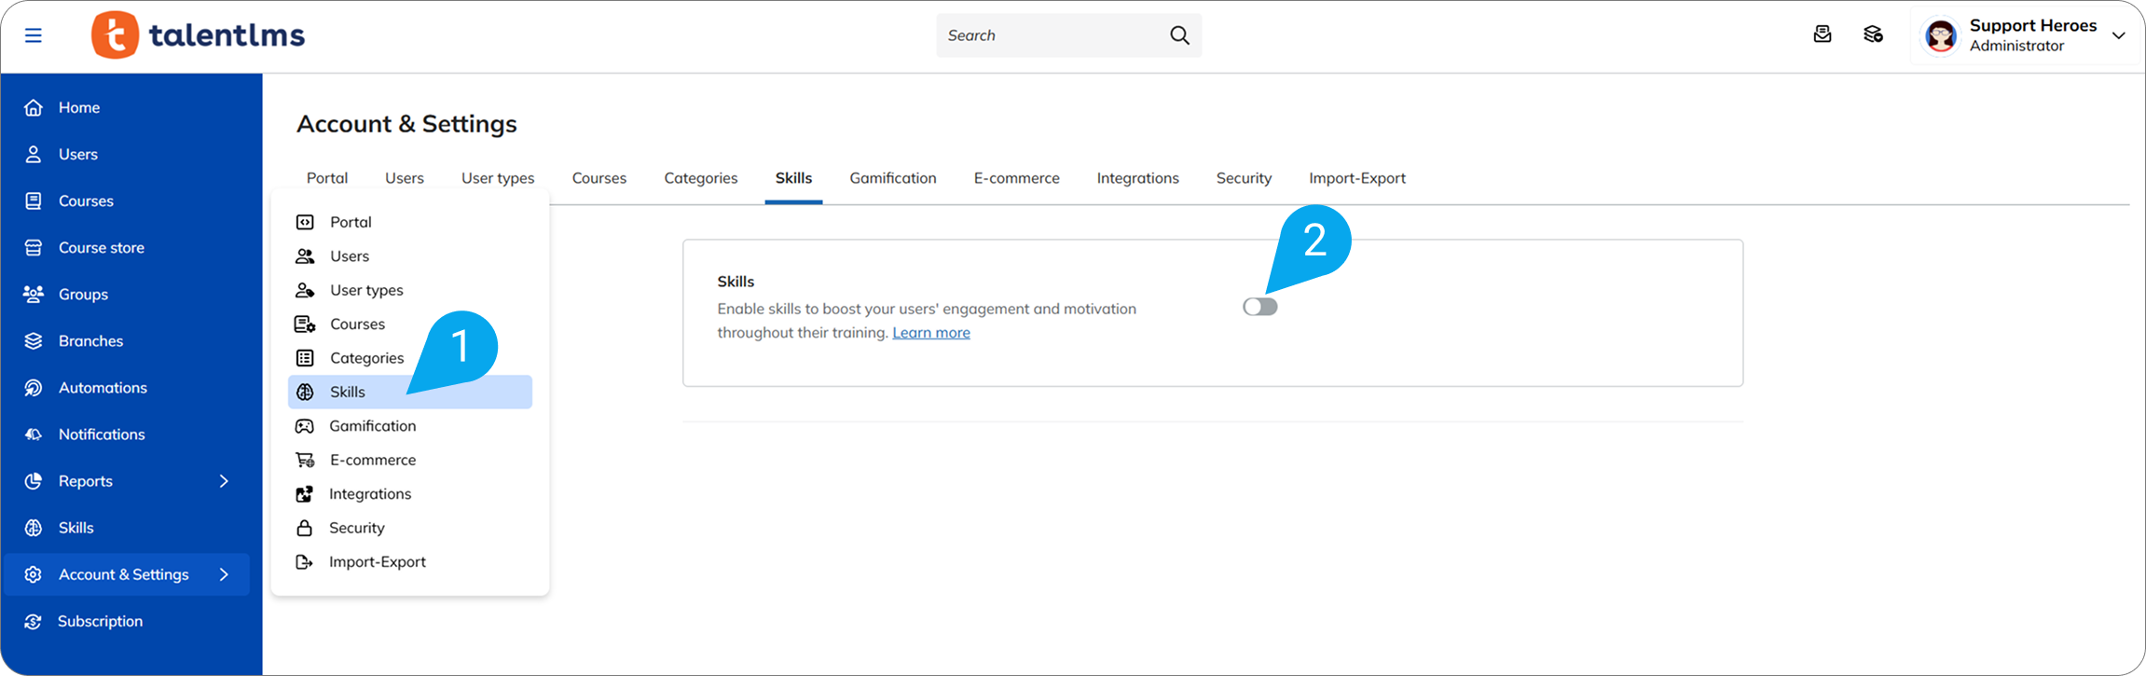Click the search magnifier icon
The width and height of the screenshot is (2146, 676).
pos(1179,35)
